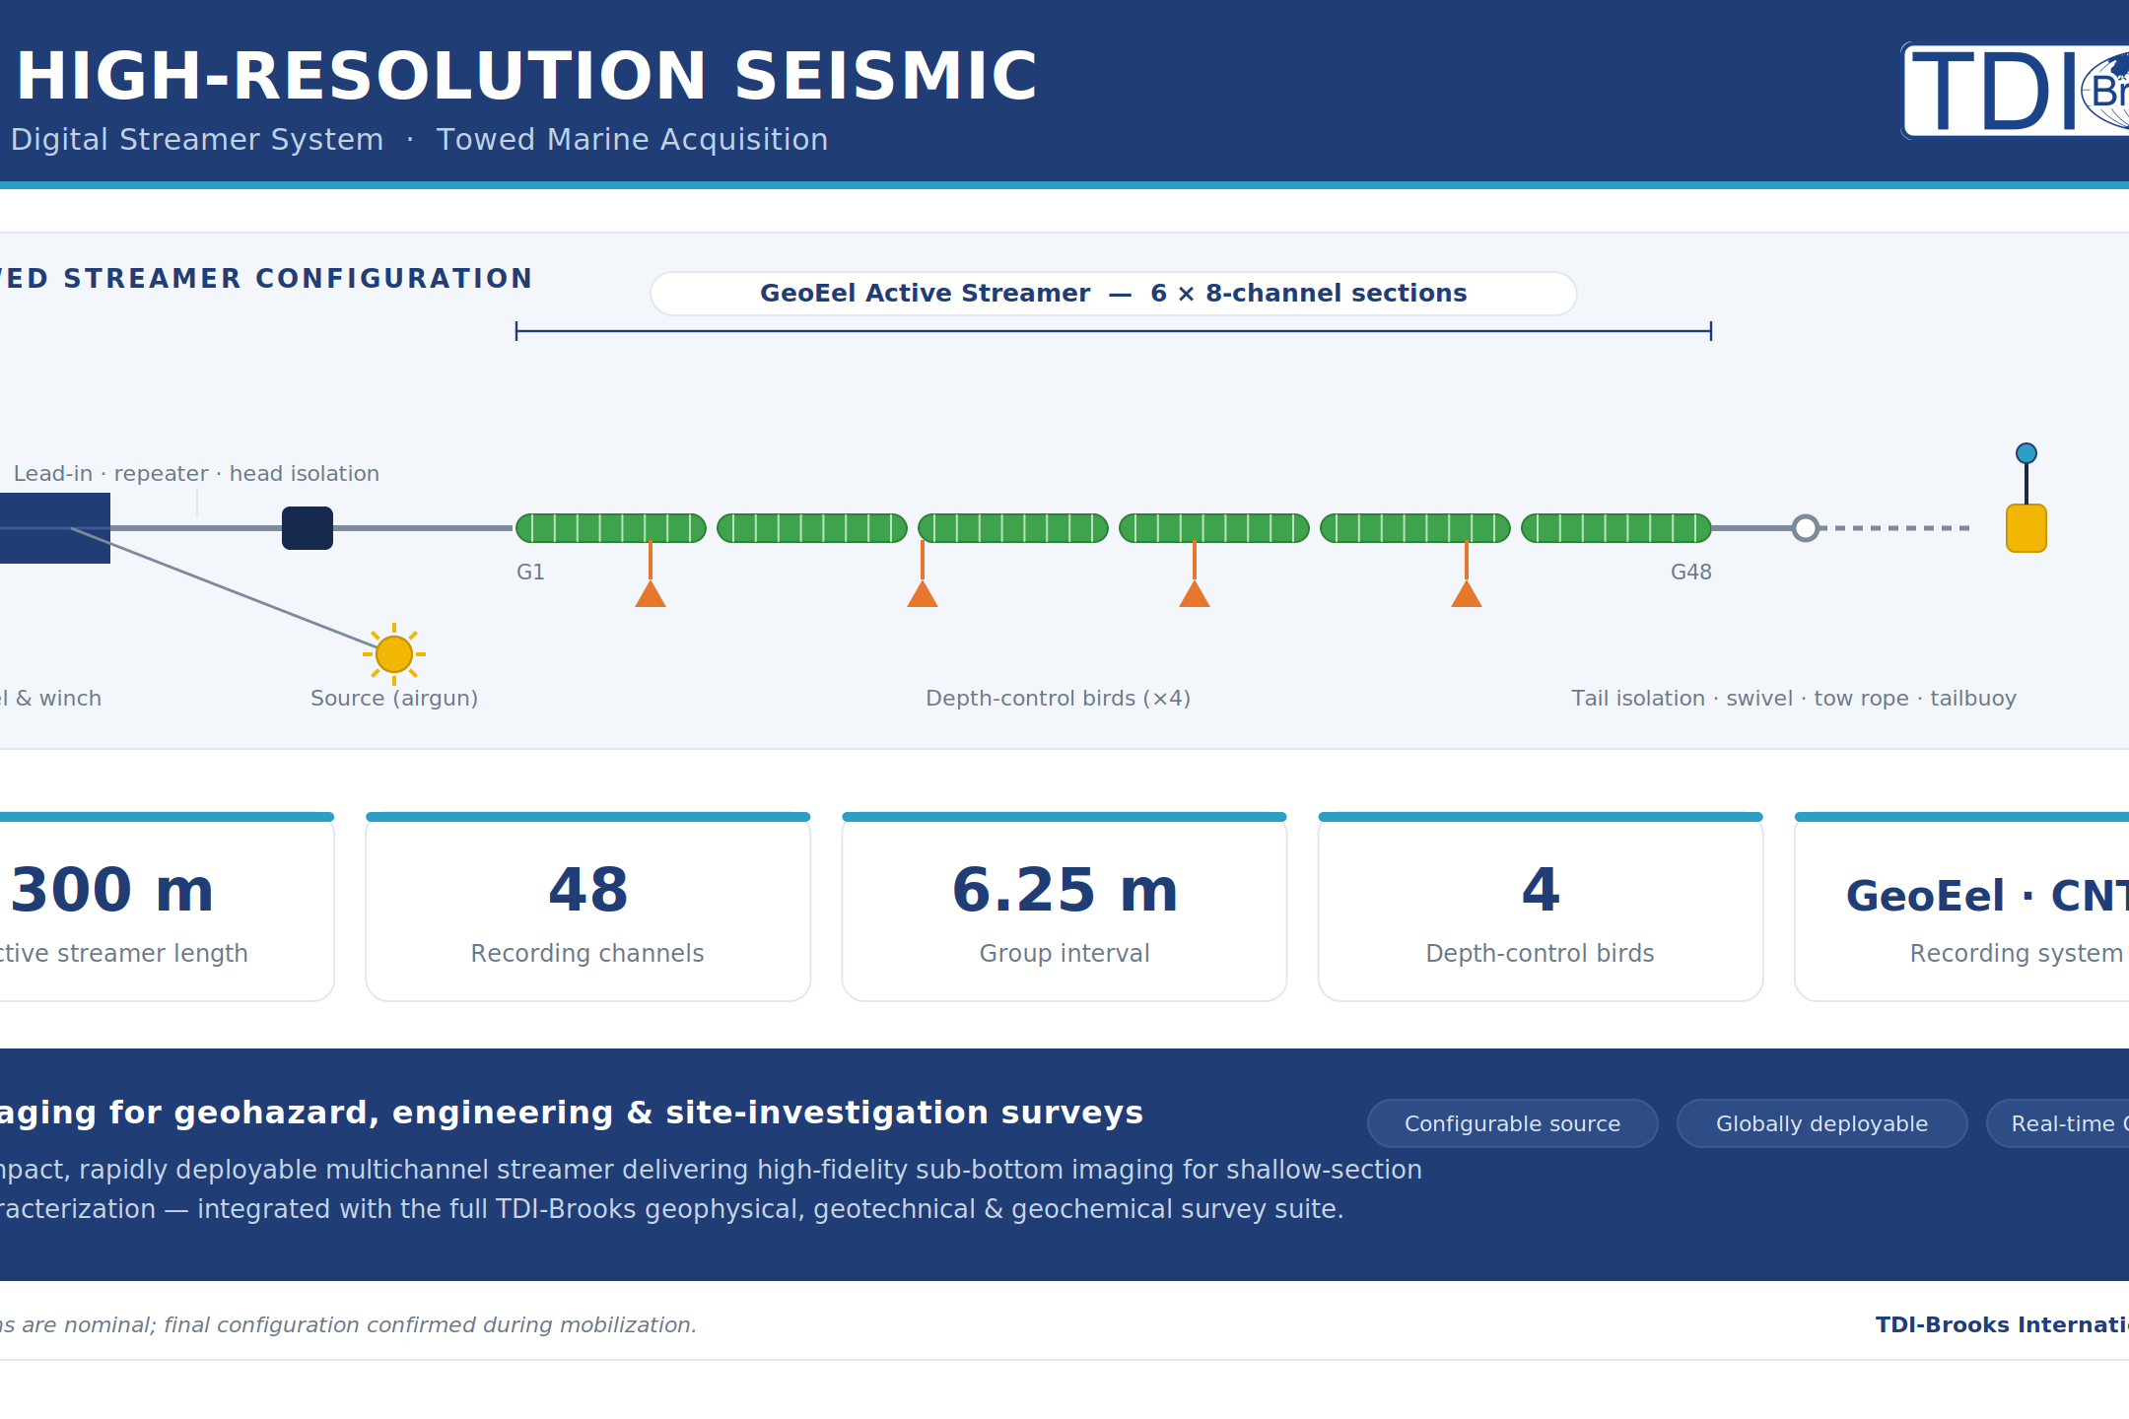The image size is (2129, 1419).
Task: Click the Globally deployable tag
Action: 1822,1123
